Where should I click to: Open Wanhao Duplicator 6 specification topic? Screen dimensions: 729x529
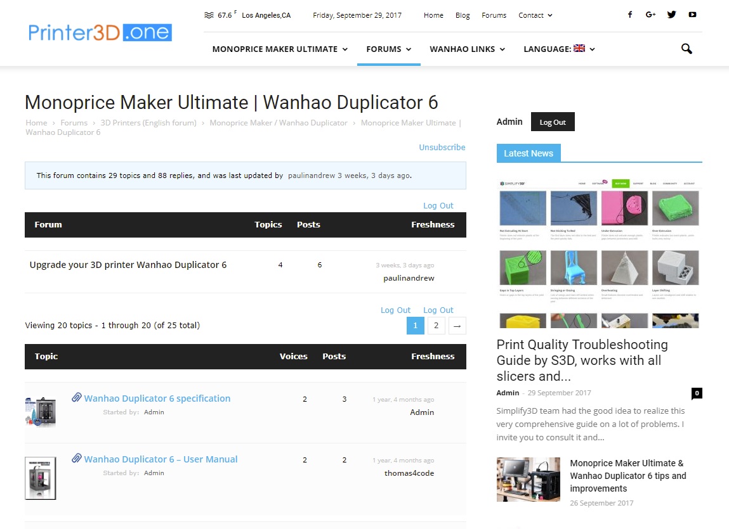pyautogui.click(x=157, y=398)
